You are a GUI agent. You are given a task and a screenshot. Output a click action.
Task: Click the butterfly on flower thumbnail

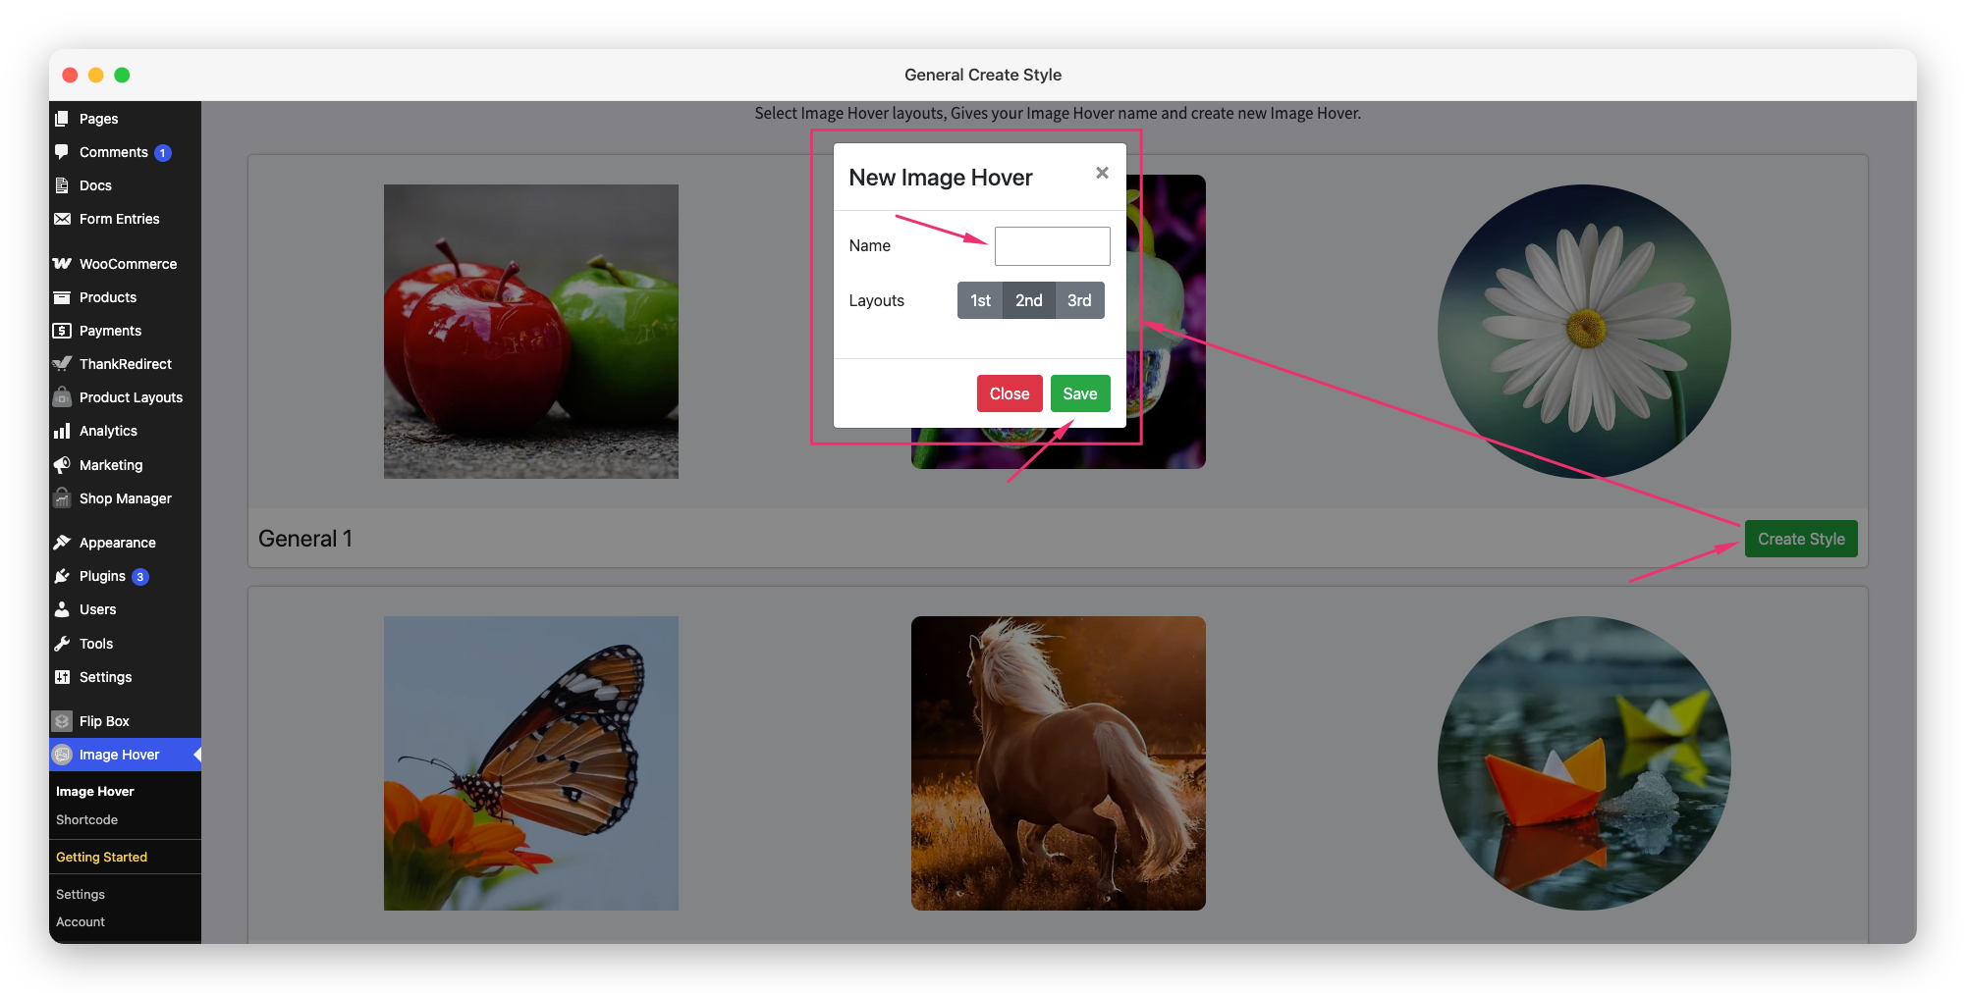tap(531, 763)
